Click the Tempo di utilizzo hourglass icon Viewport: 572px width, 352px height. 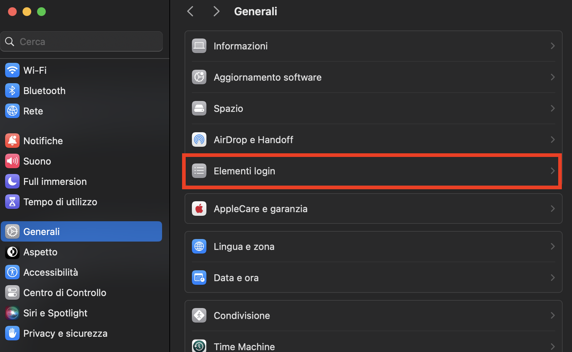12,202
